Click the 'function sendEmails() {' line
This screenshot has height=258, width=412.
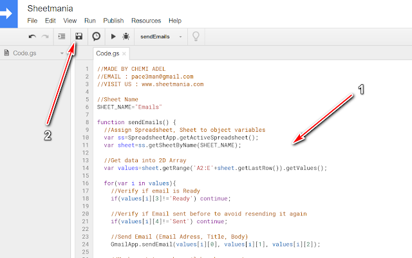tap(136, 122)
